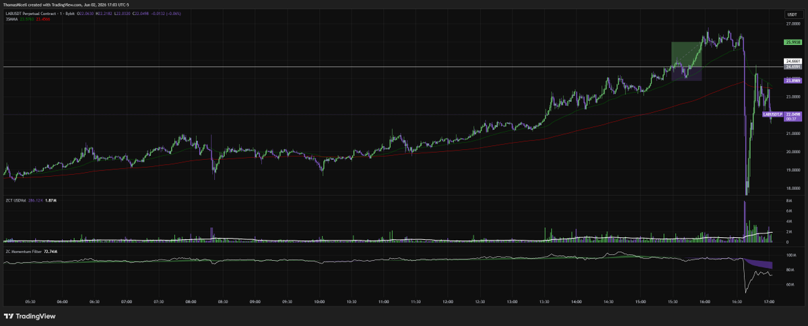Select the green profit zone of the long position
This screenshot has width=808, height=326.
pyautogui.click(x=687, y=54)
